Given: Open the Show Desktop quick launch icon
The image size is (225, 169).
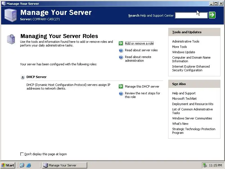Looking at the screenshot, I should pos(22,165).
